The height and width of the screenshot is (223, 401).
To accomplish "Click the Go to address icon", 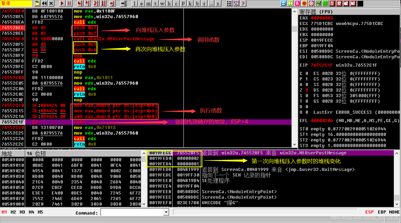I will click(123, 4).
